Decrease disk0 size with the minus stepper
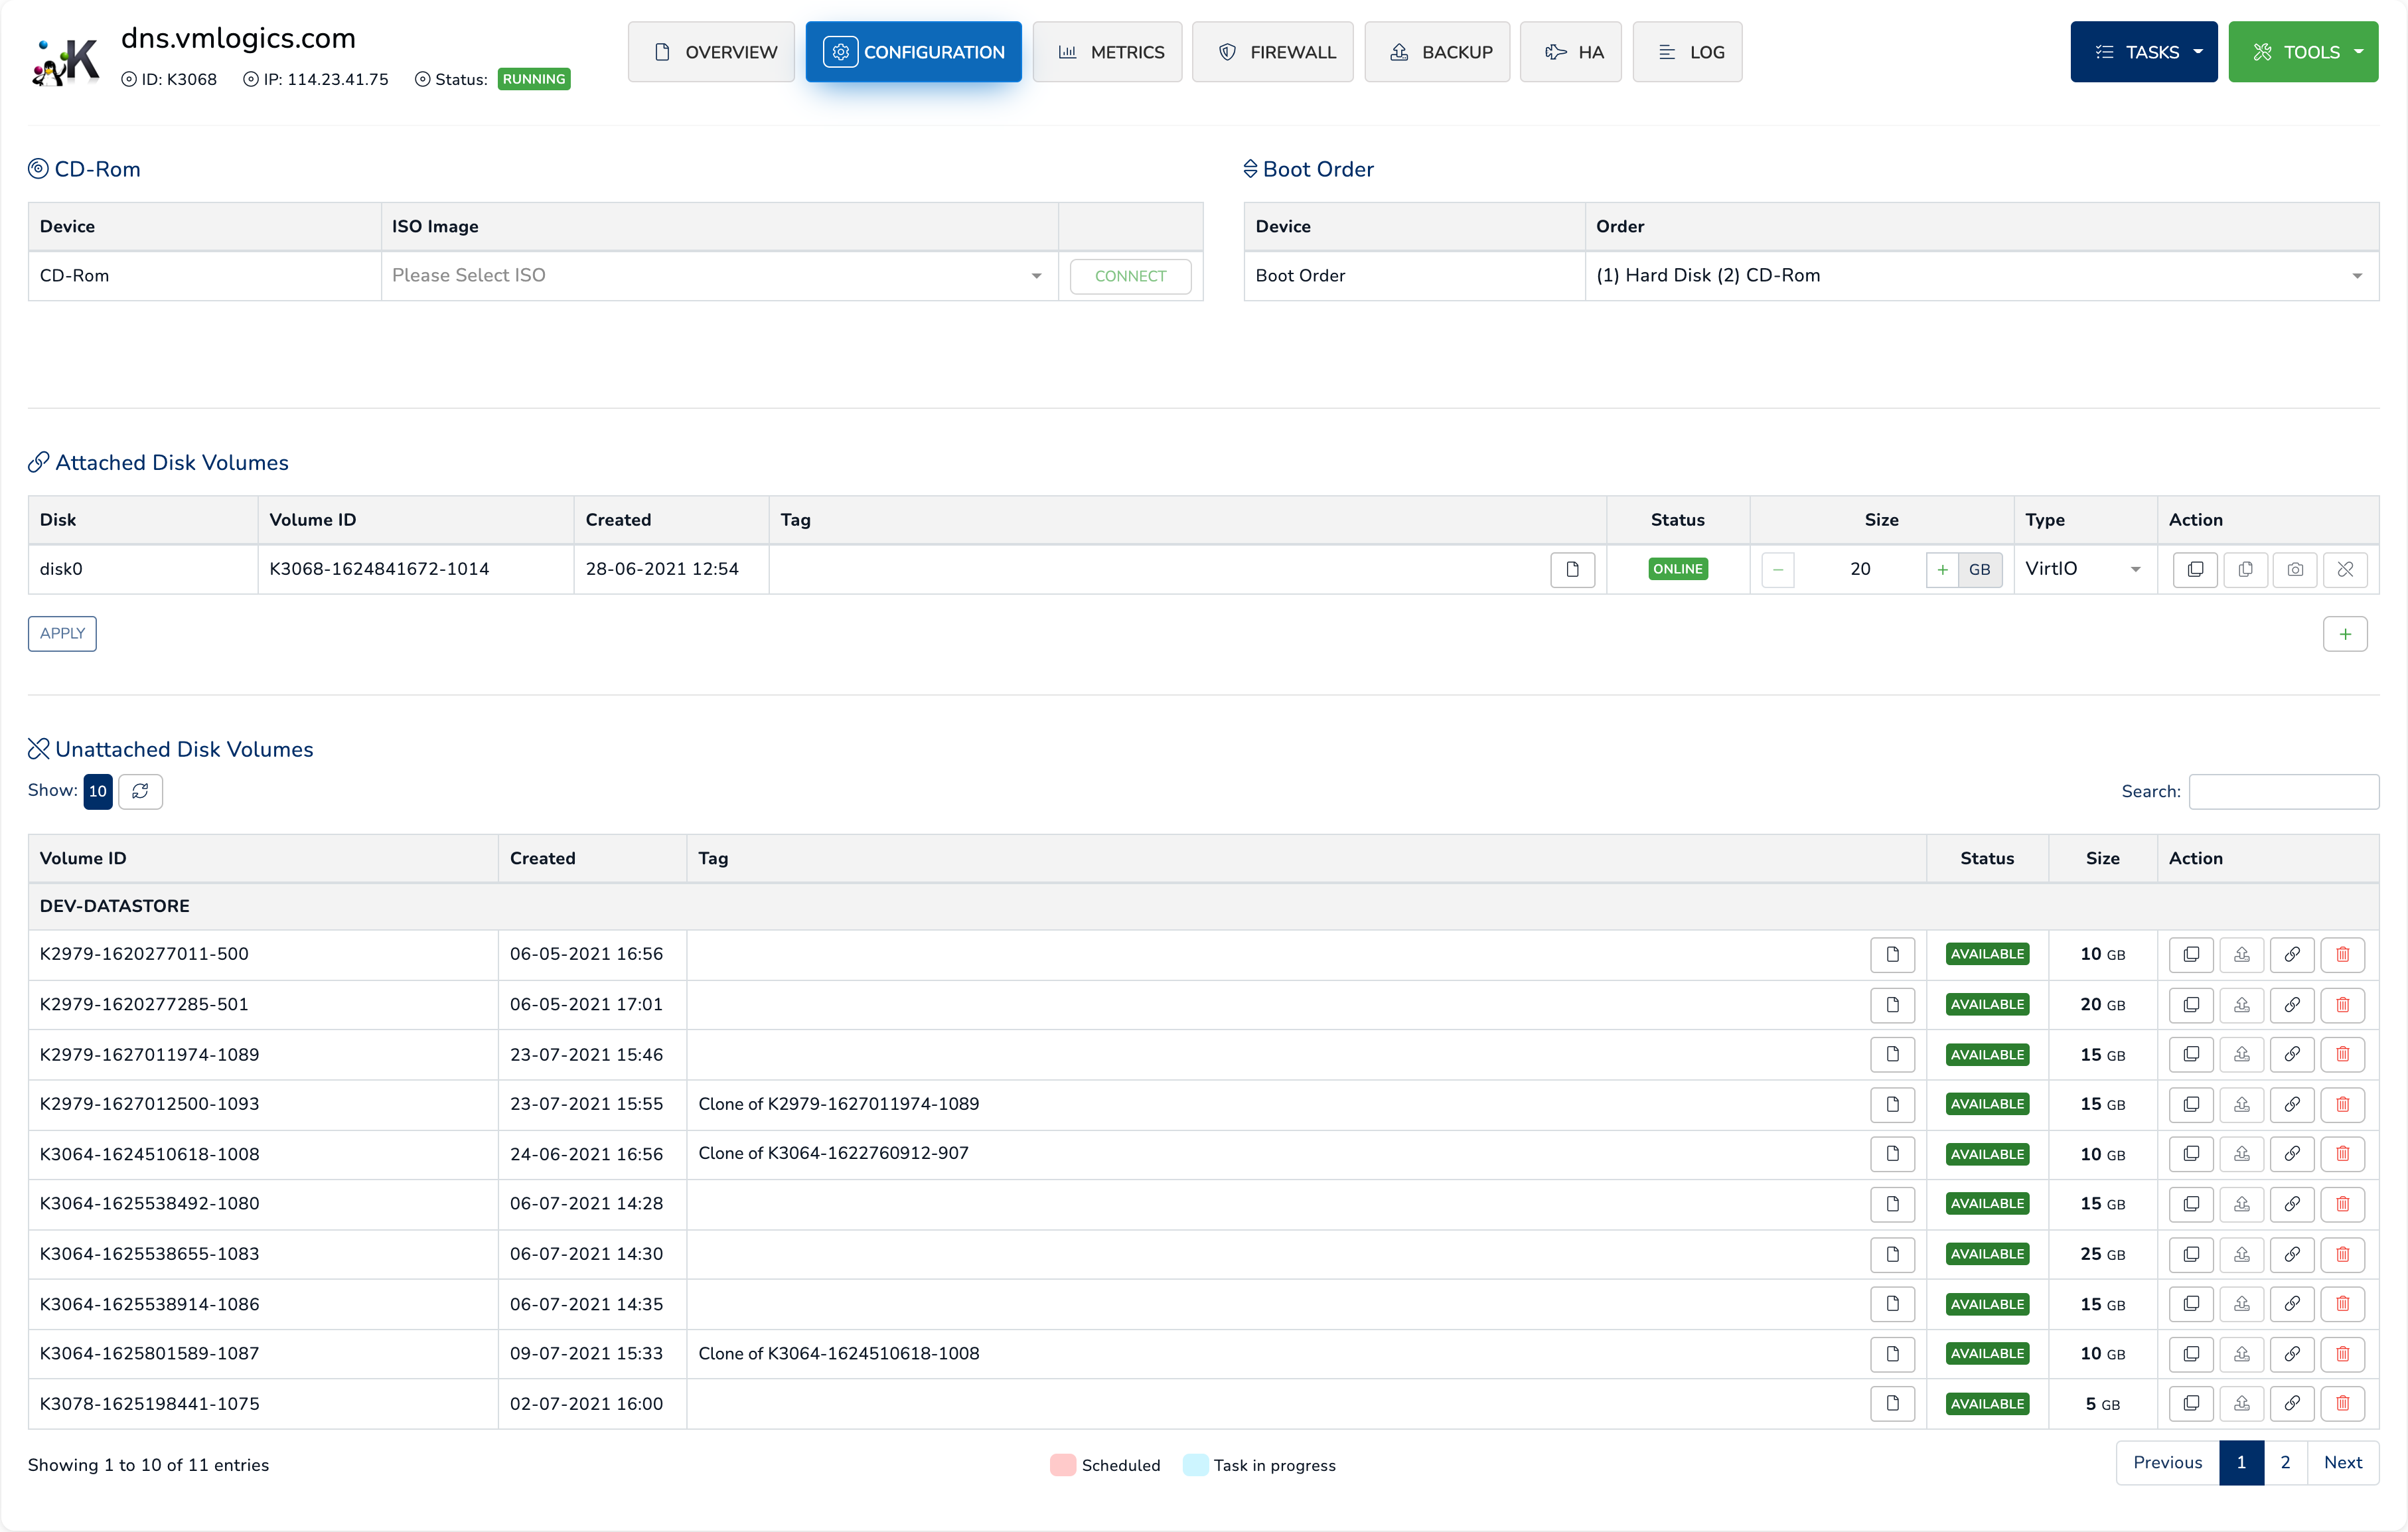Image resolution: width=2408 pixels, height=1532 pixels. click(x=1777, y=569)
